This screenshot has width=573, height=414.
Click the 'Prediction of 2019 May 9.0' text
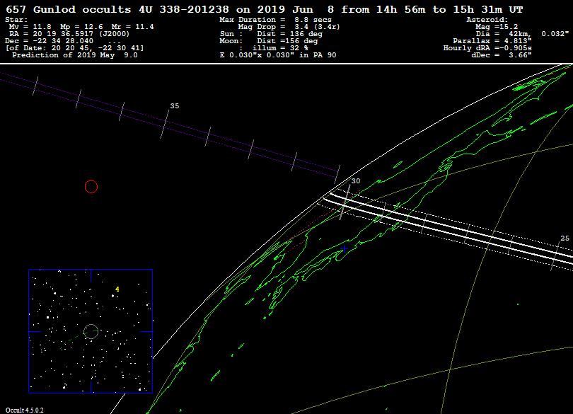point(75,55)
